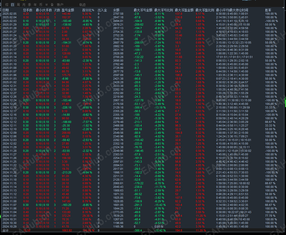Click the -213.20 loss cell

tap(67, 172)
